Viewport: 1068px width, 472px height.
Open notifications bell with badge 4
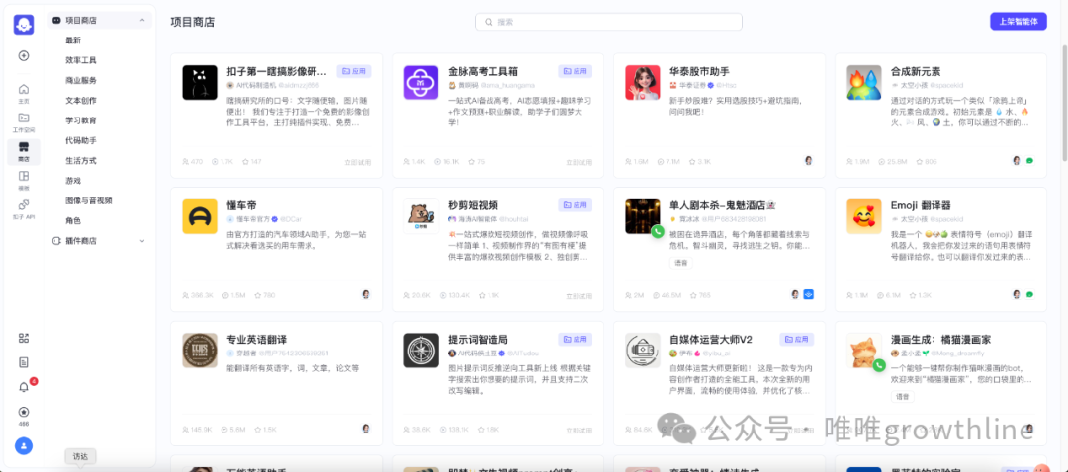[25, 386]
